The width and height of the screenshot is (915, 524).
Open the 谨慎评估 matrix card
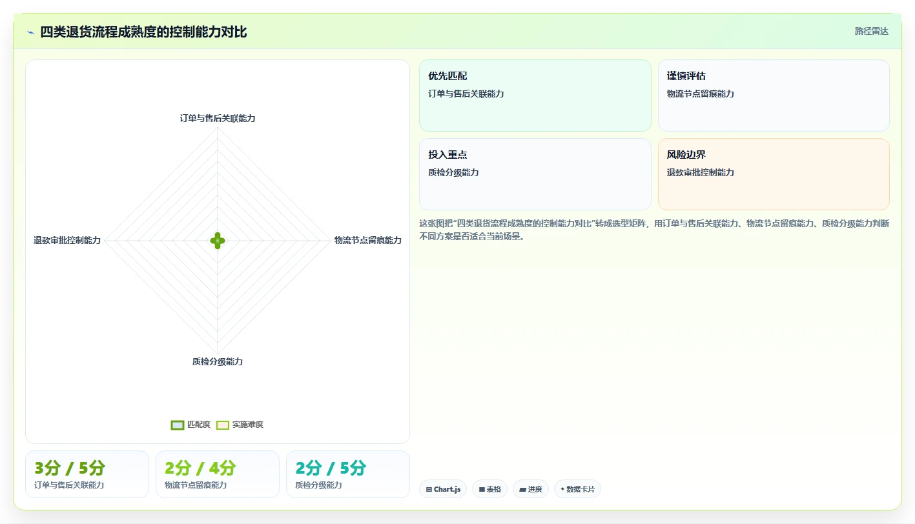pyautogui.click(x=774, y=96)
